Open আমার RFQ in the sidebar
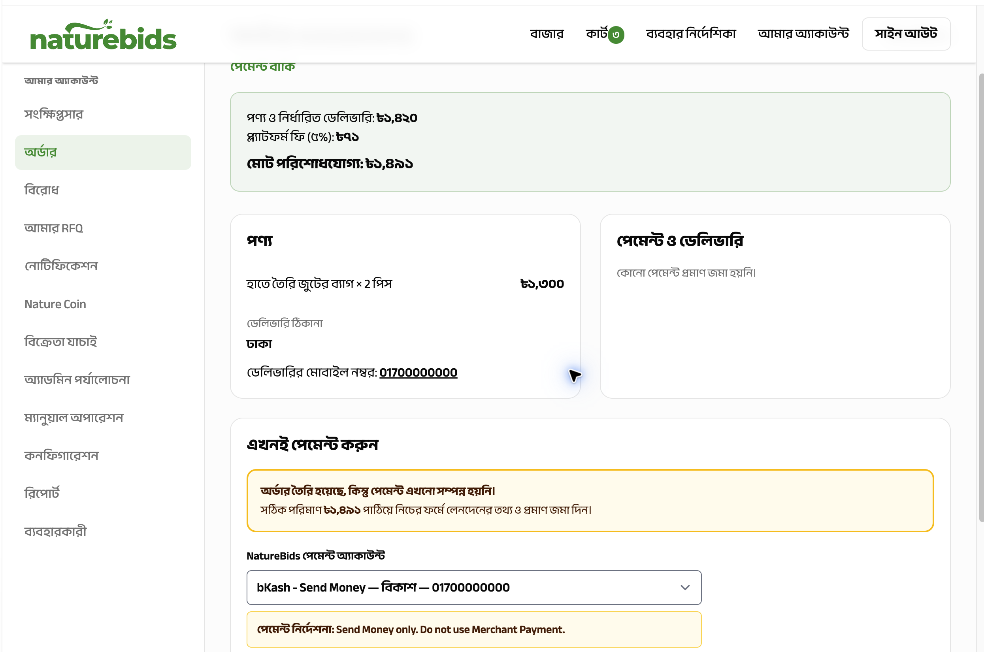This screenshot has width=984, height=652. tap(103, 228)
